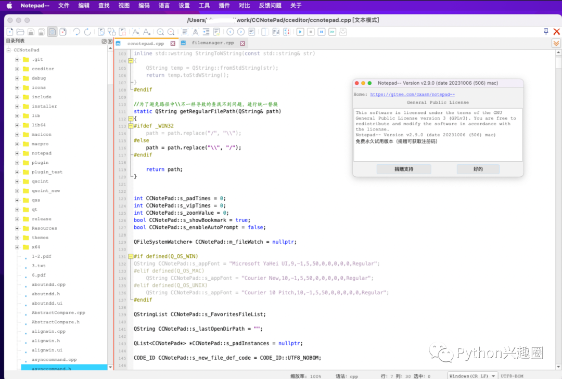Toggle indent guide toolbar icon
Image resolution: width=562 pixels, height=379 pixels.
click(x=206, y=32)
